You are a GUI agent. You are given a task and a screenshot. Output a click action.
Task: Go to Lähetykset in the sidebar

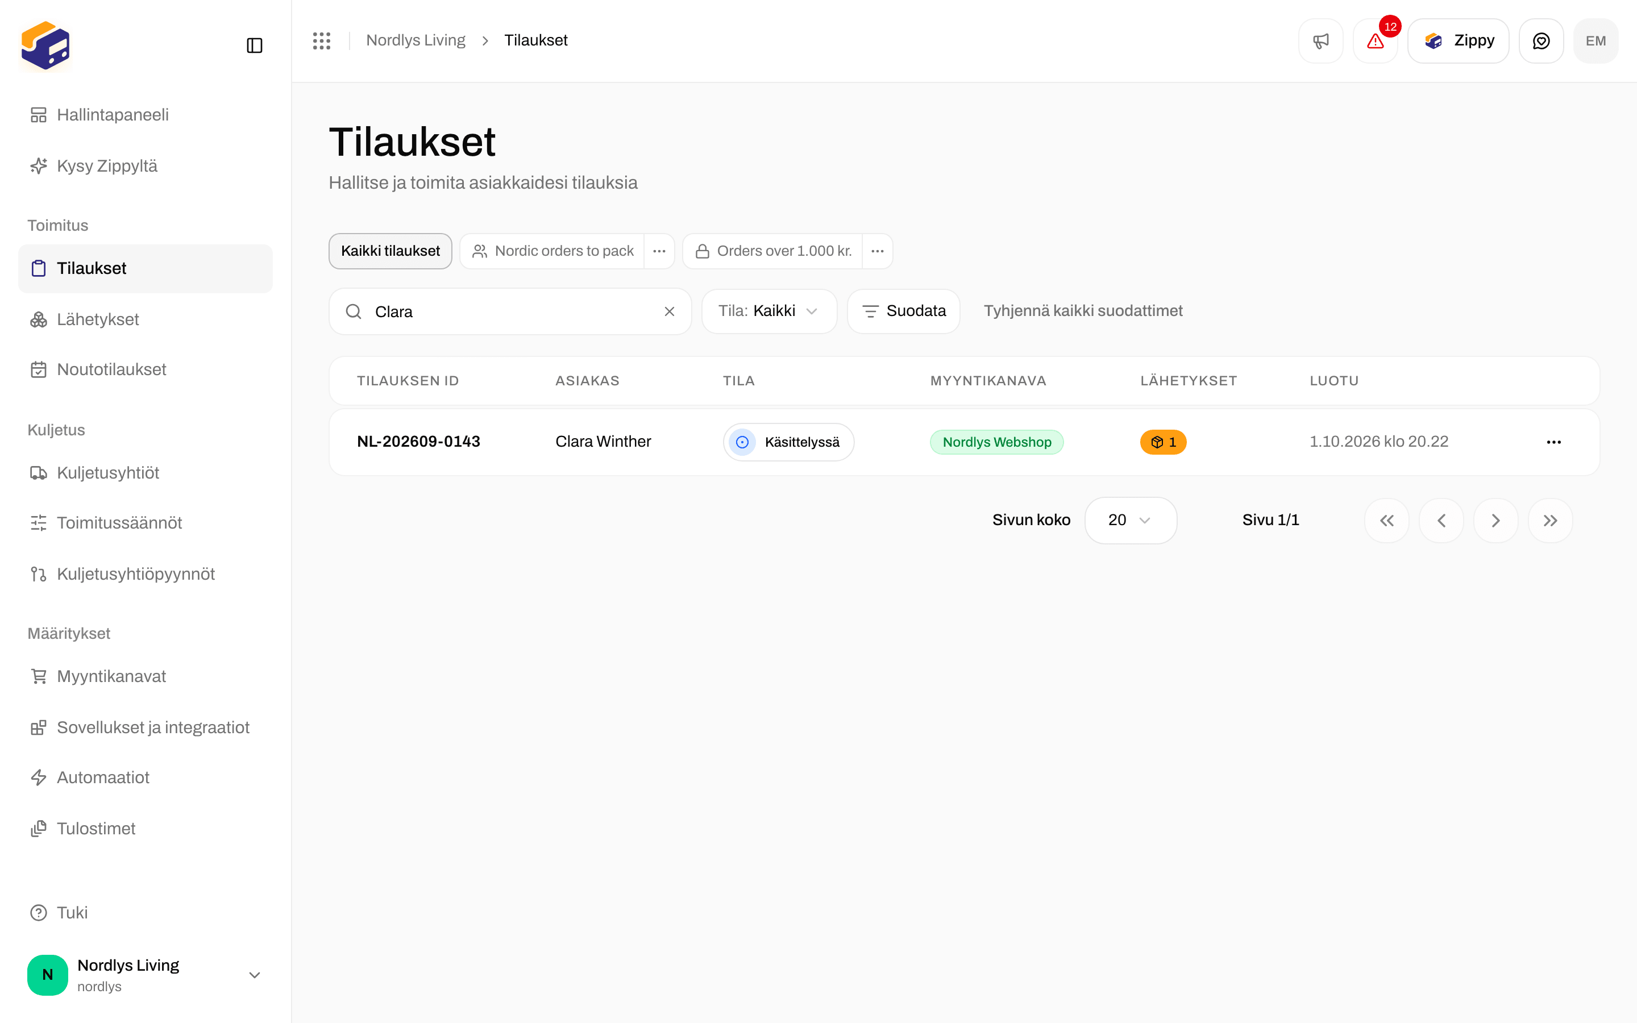coord(145,319)
